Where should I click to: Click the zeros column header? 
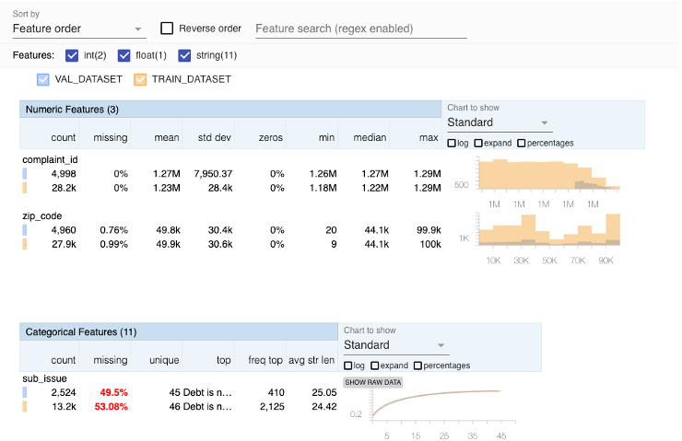pos(271,138)
